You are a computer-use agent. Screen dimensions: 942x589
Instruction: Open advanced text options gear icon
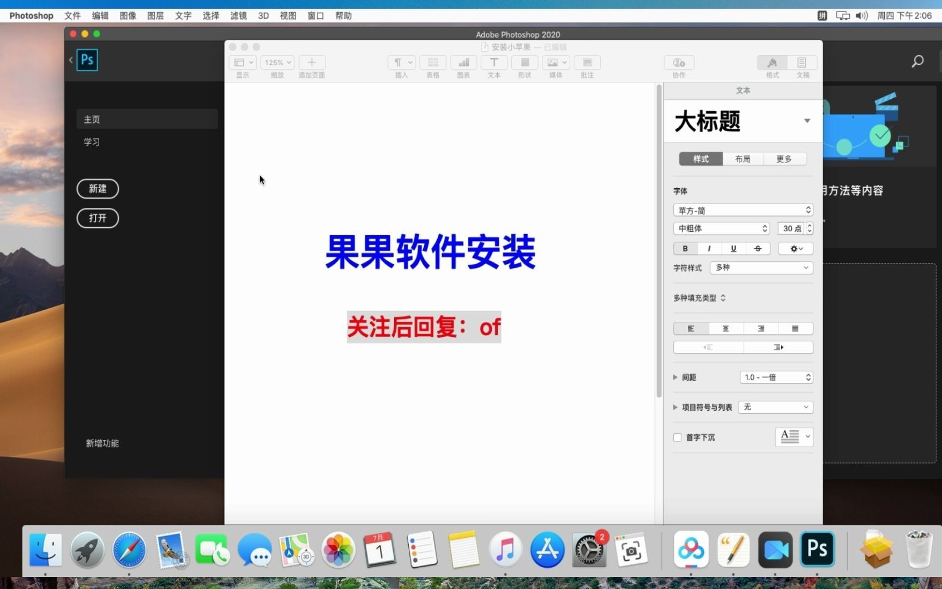tap(796, 249)
